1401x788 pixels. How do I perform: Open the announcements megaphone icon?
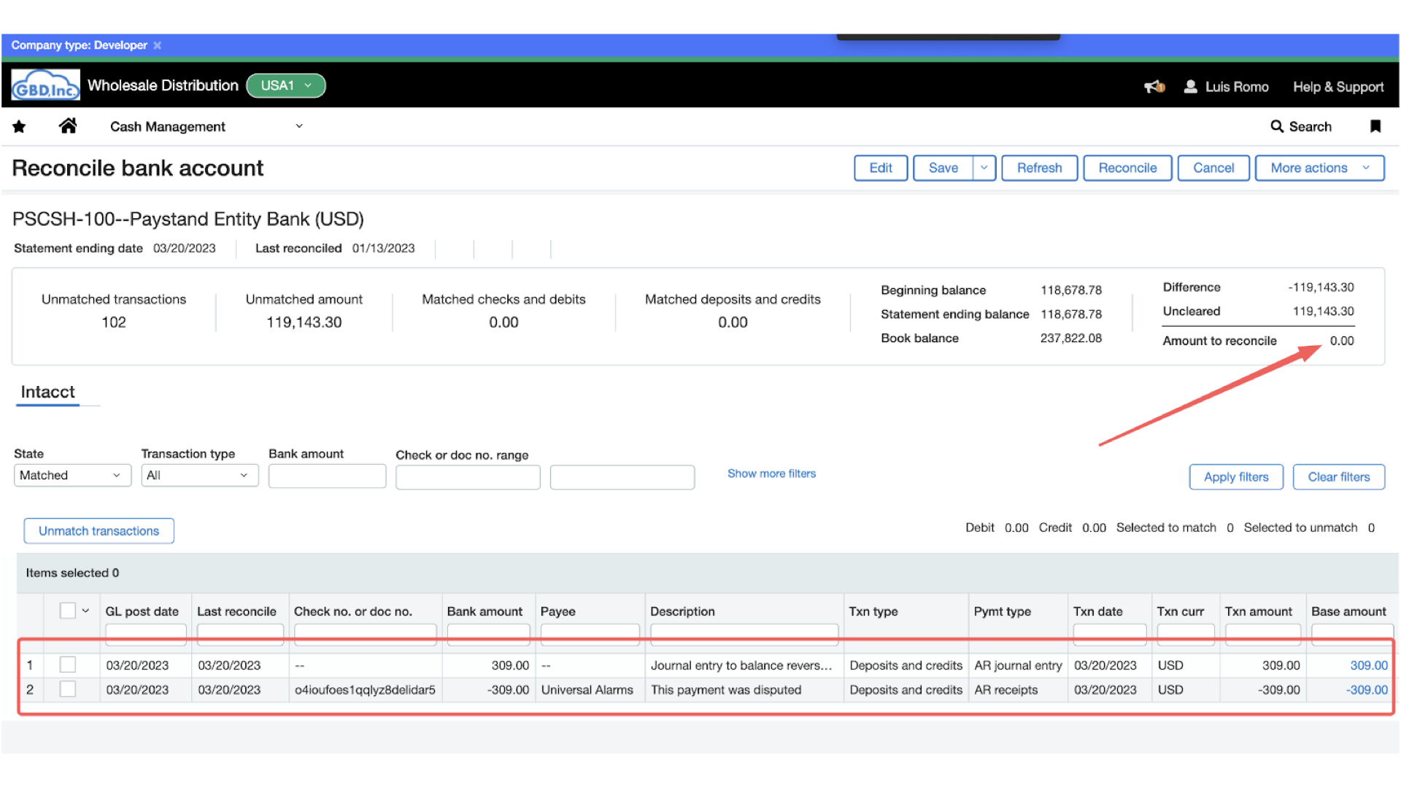(1154, 87)
